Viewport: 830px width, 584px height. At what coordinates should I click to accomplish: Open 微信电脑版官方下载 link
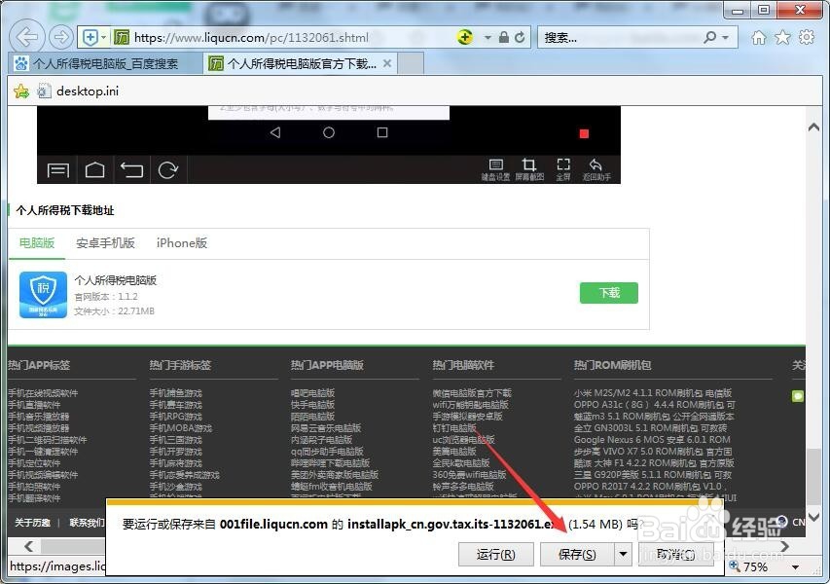[472, 393]
